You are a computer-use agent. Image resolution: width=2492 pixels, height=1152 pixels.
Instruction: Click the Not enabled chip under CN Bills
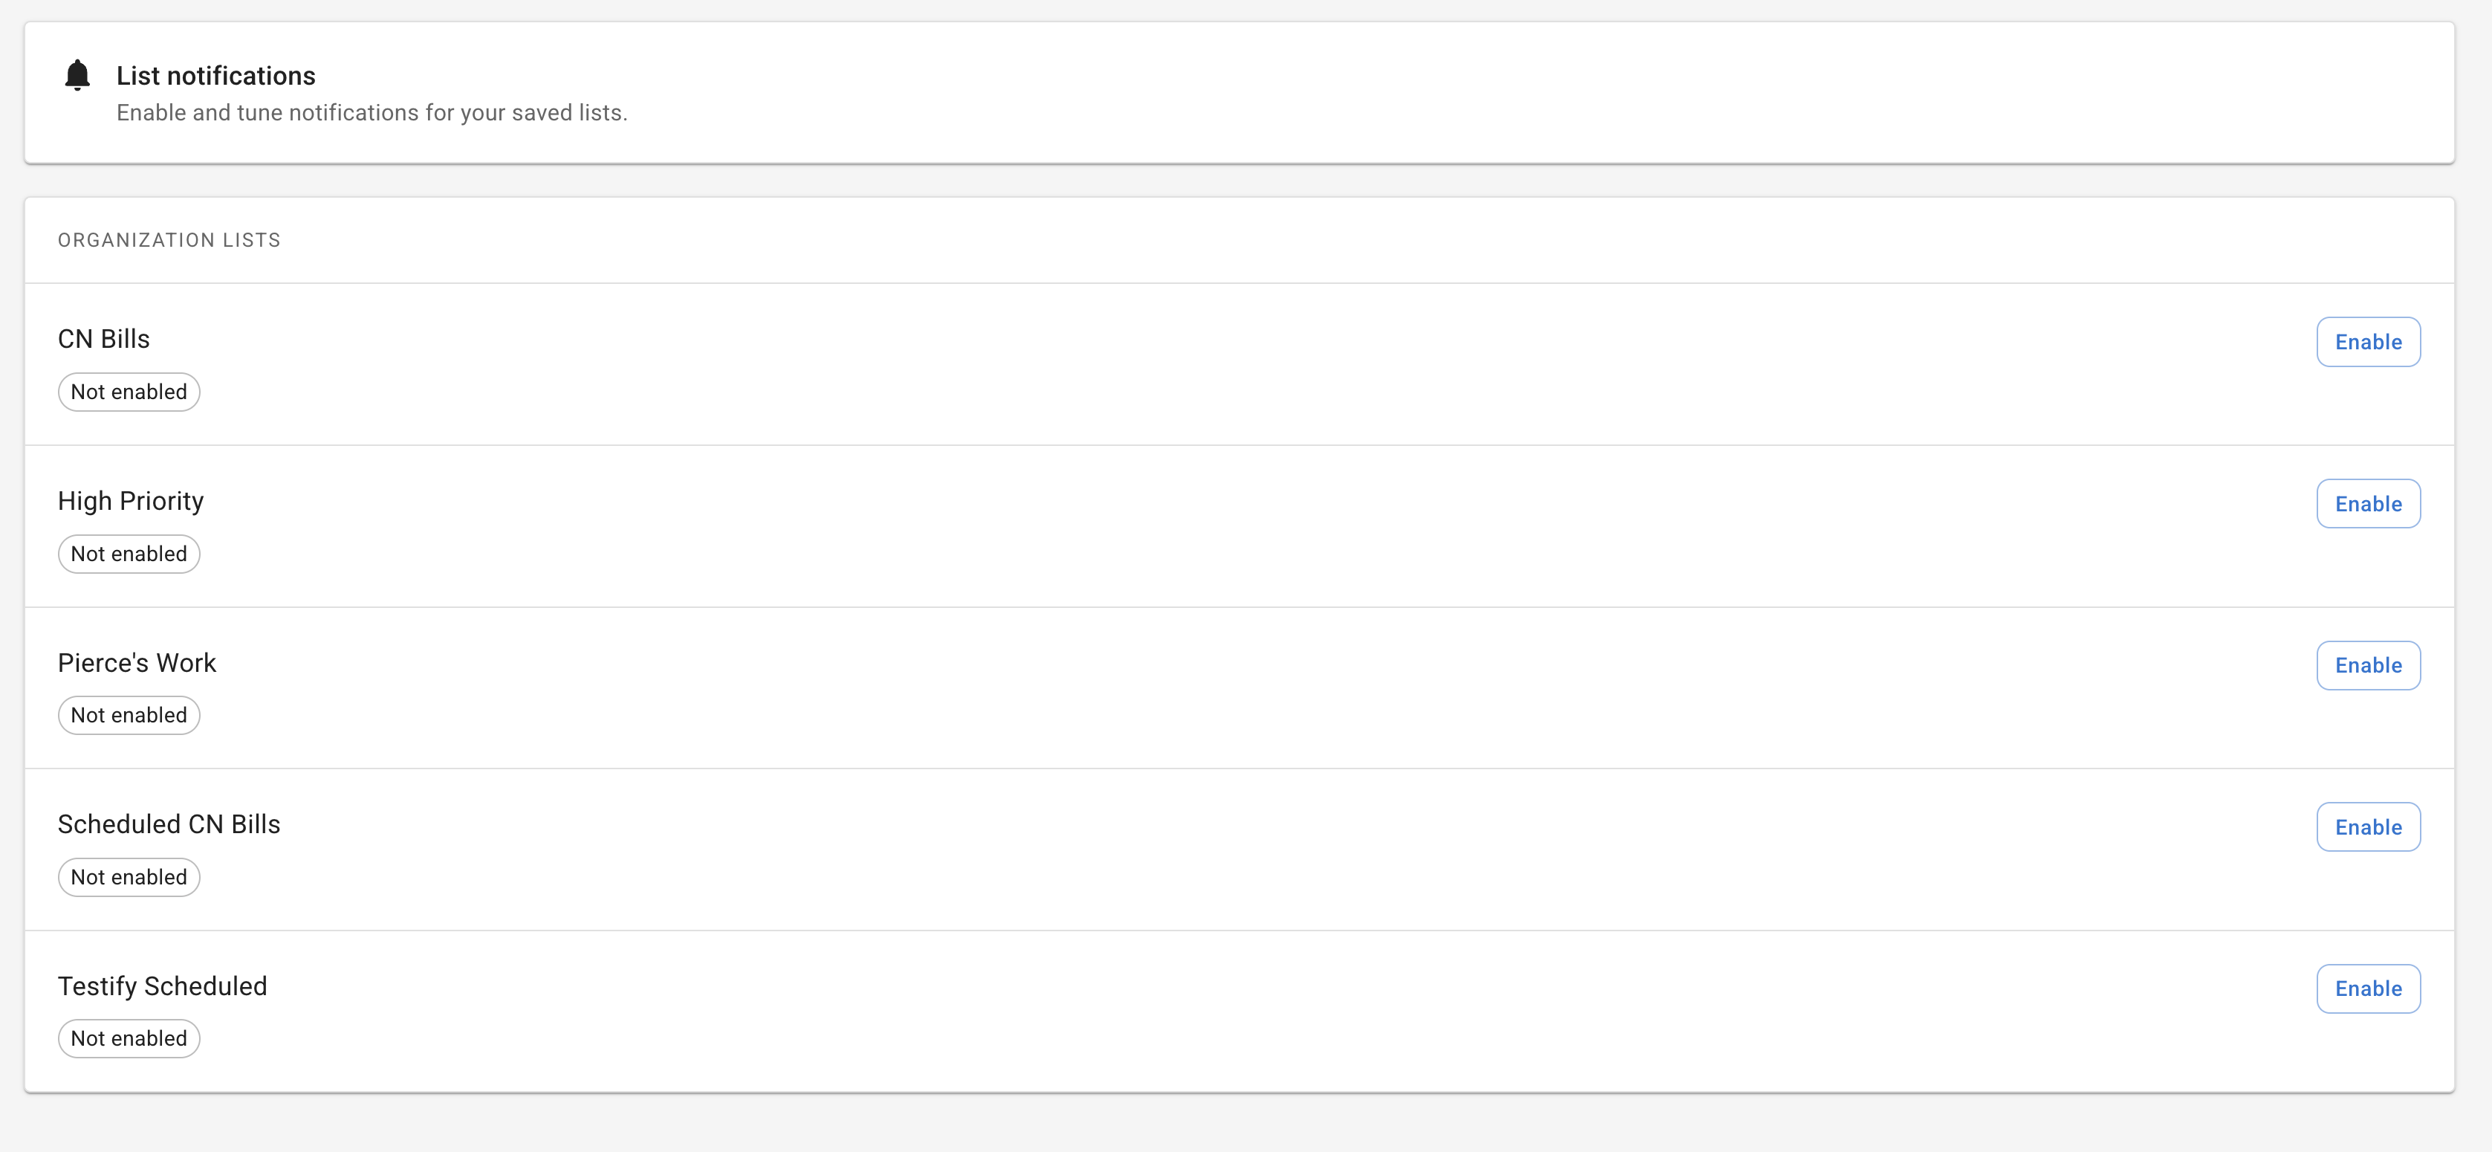pyautogui.click(x=129, y=392)
